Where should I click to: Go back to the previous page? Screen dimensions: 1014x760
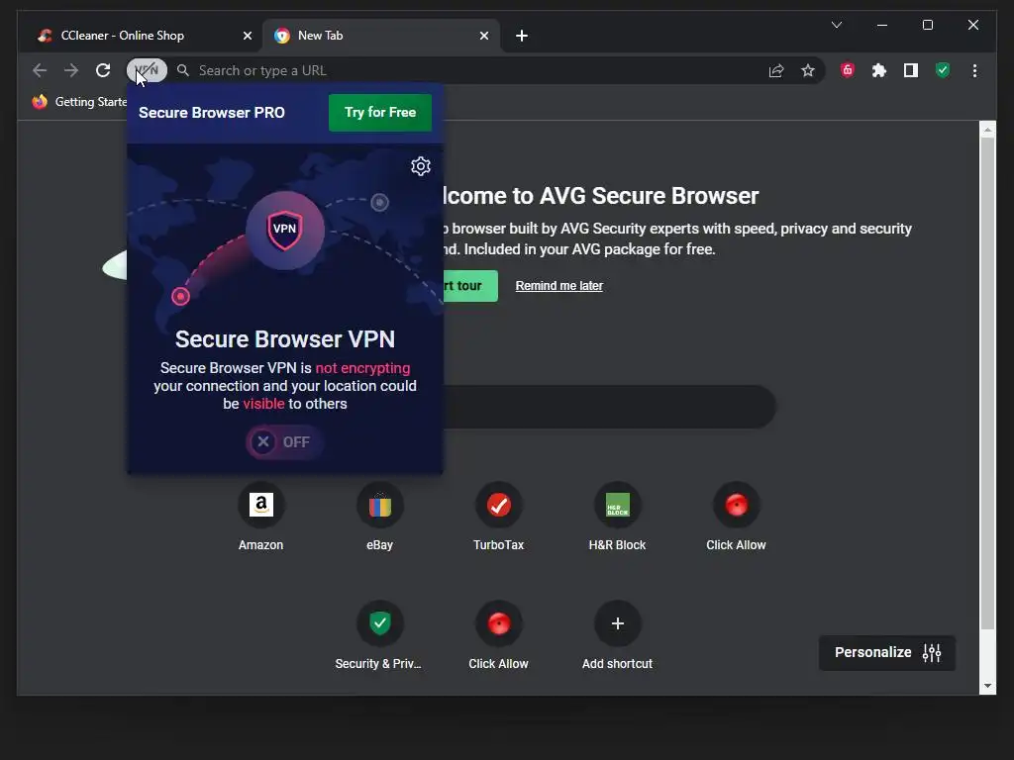40,70
